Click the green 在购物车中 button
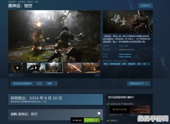 (92, 120)
